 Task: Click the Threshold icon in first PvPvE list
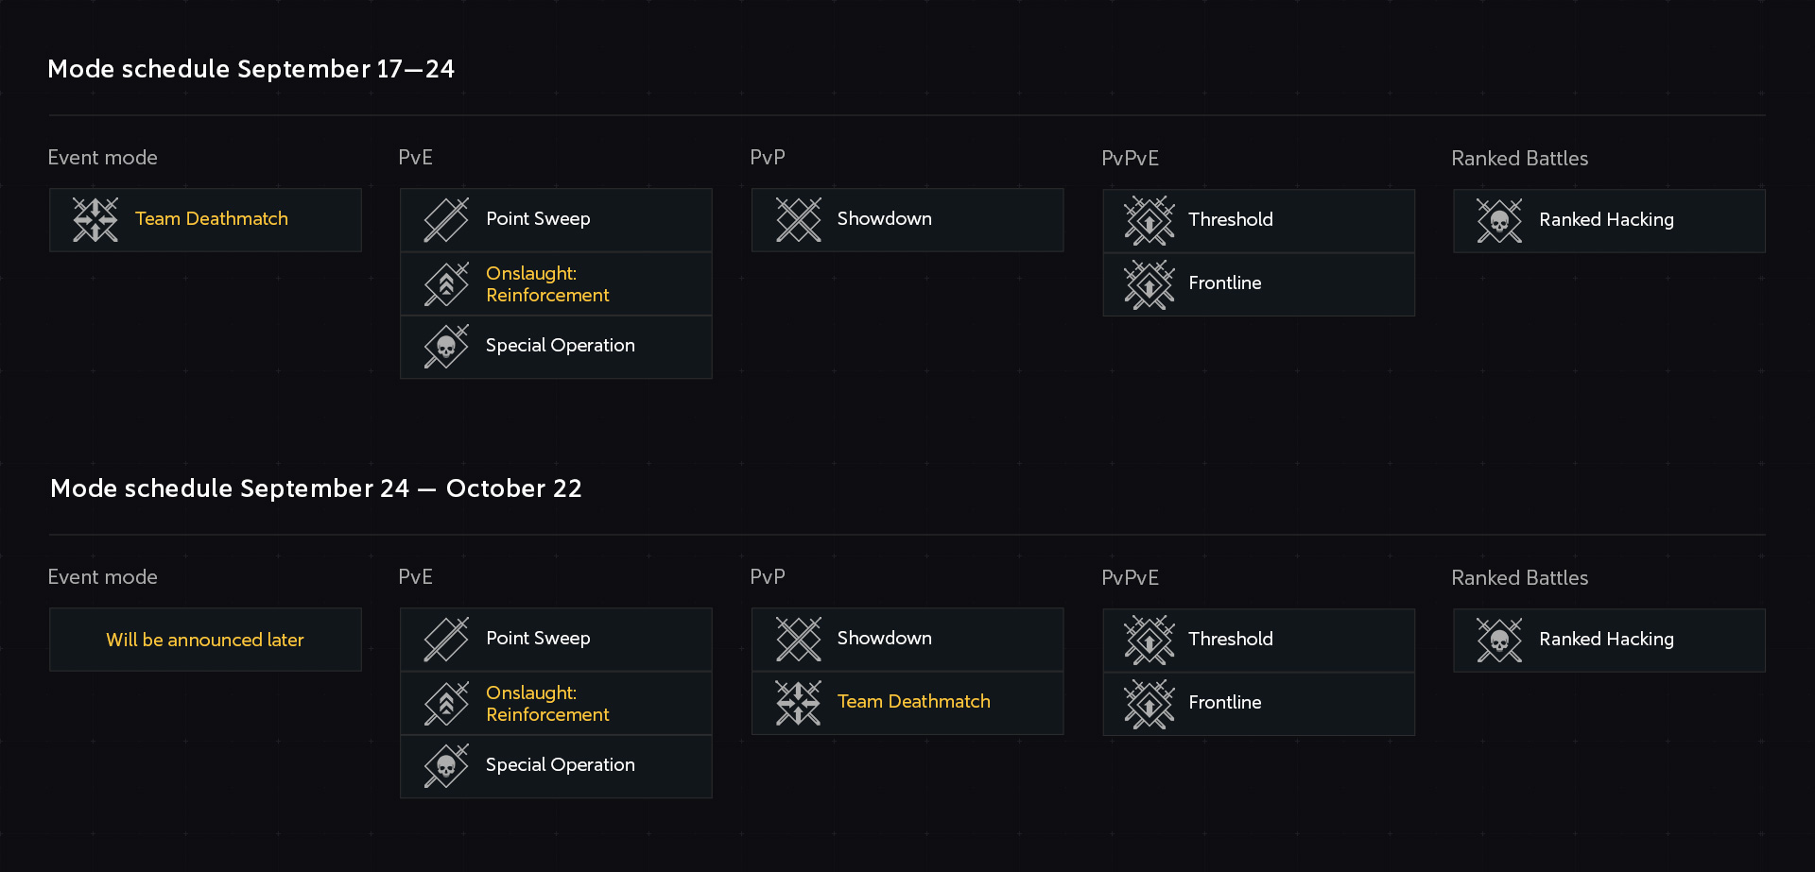[1149, 220]
